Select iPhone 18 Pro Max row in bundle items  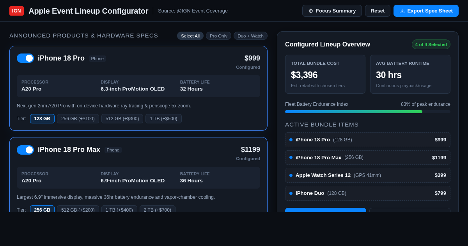click(x=368, y=157)
